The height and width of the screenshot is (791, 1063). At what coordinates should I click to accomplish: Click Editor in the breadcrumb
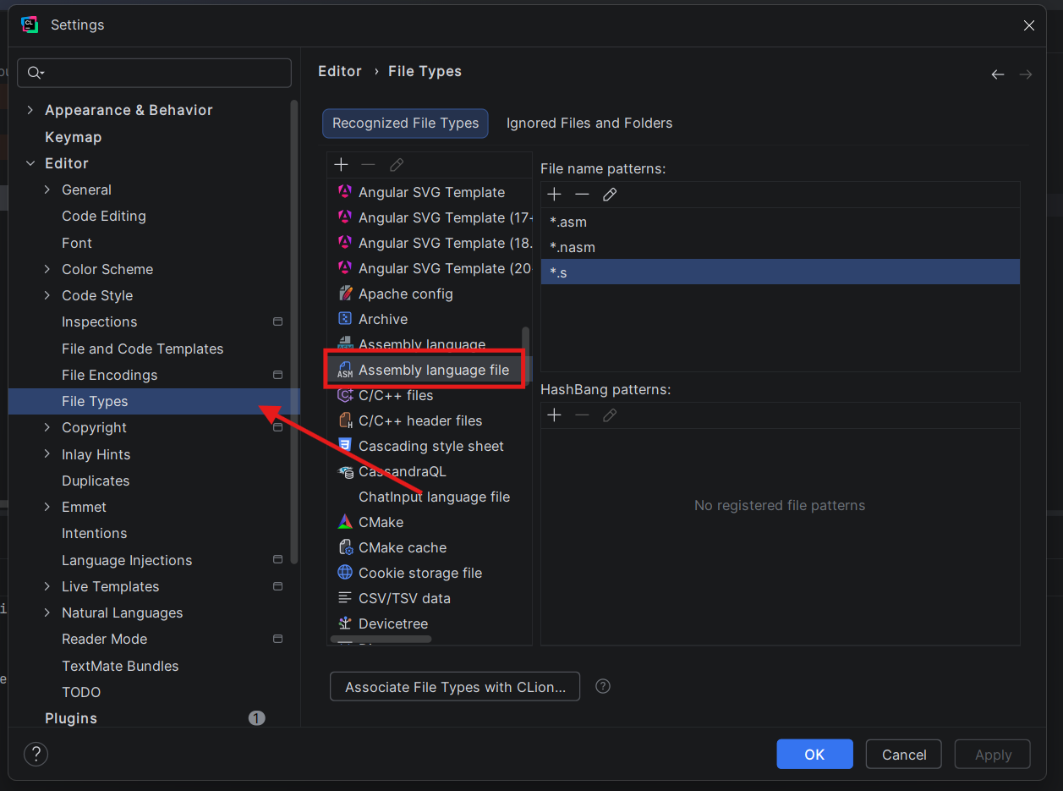pyautogui.click(x=340, y=71)
